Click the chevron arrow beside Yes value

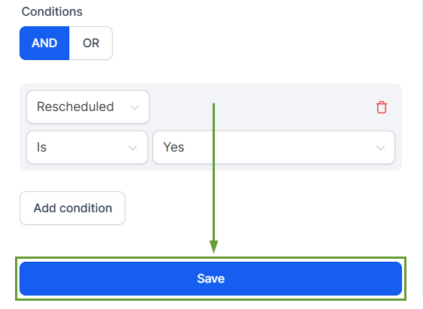[380, 148]
